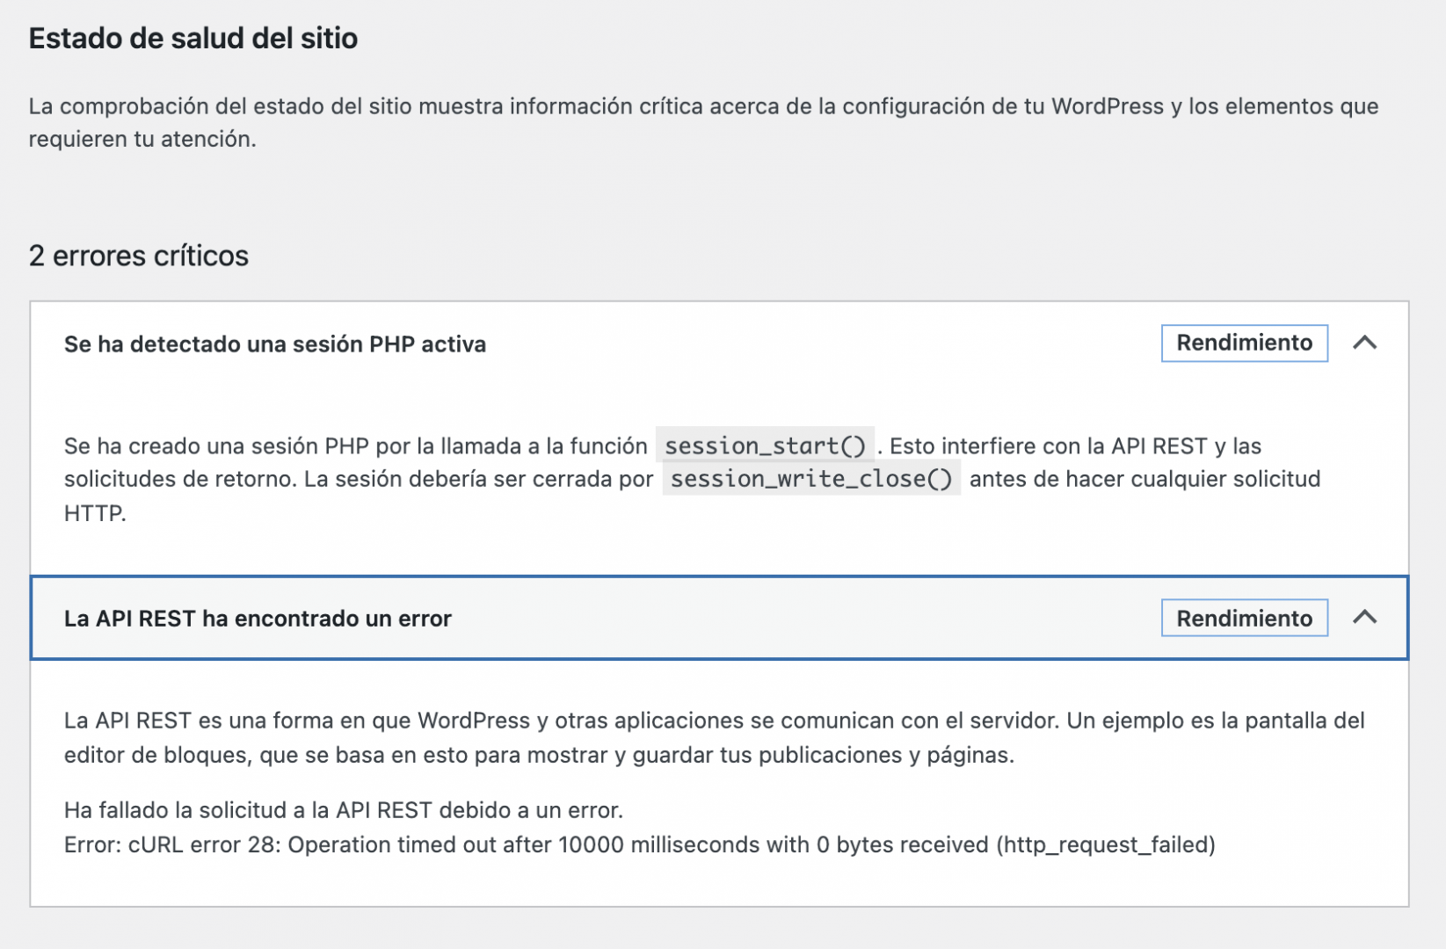This screenshot has height=949, width=1446.
Task: Click the session_start() code snippet
Action: (765, 446)
